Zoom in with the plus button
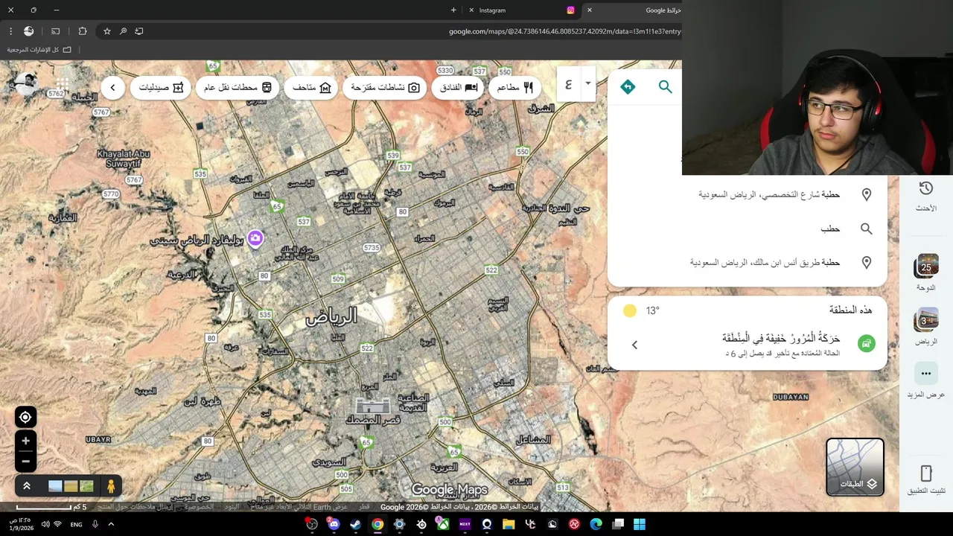 point(25,441)
